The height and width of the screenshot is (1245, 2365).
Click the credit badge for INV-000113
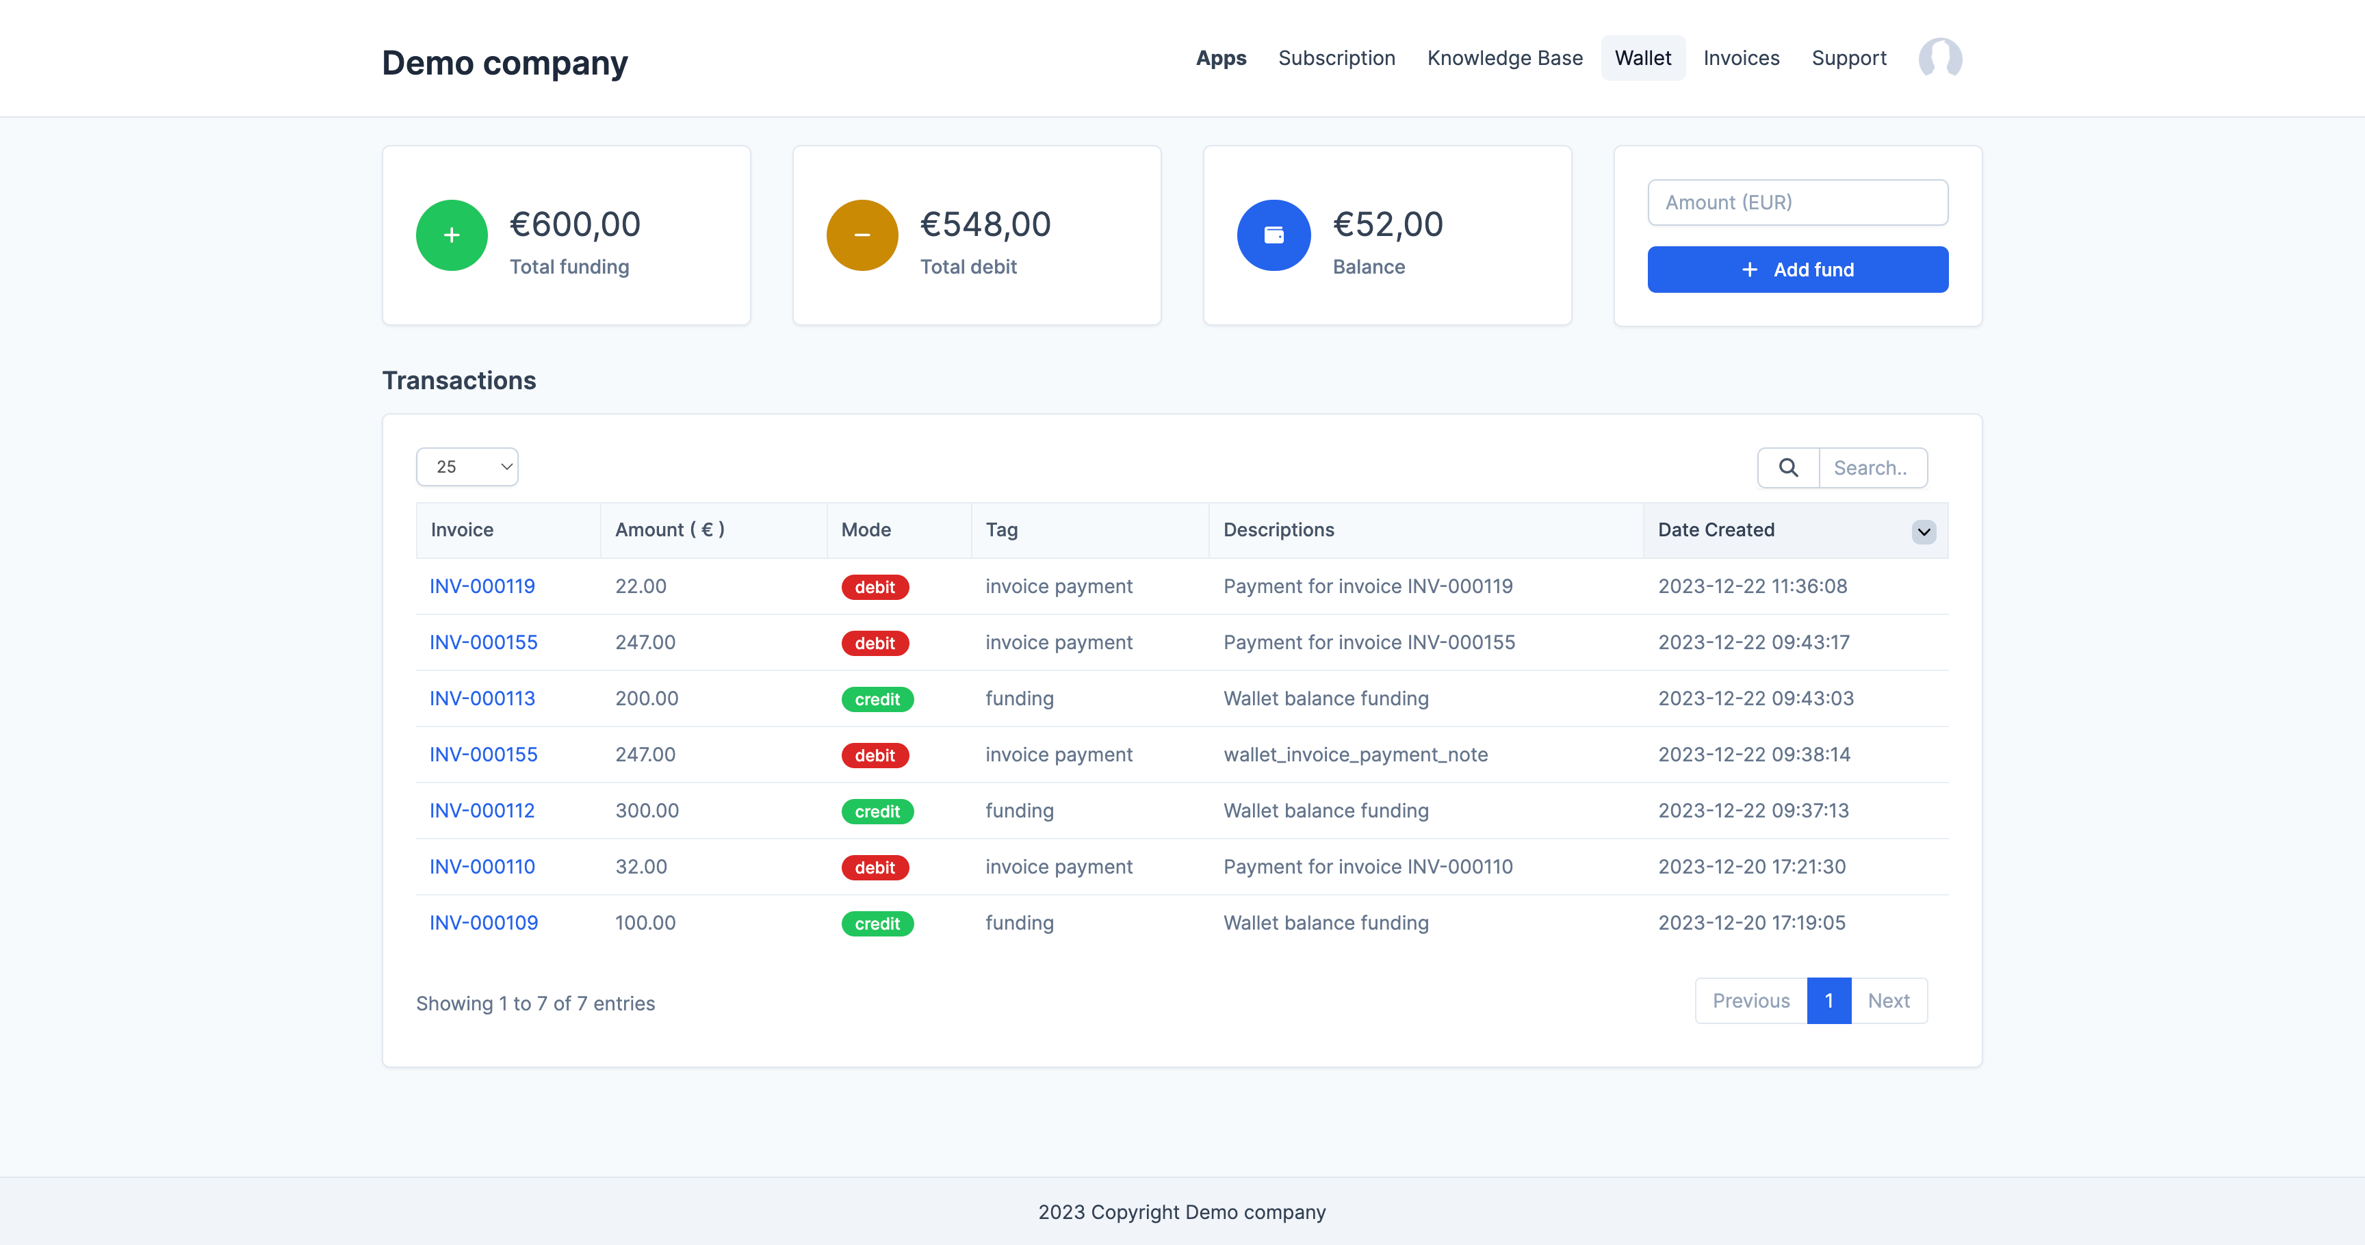877,699
